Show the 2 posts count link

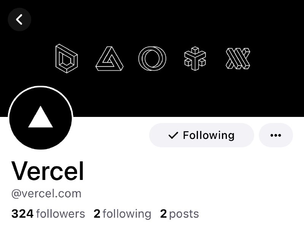(179, 214)
